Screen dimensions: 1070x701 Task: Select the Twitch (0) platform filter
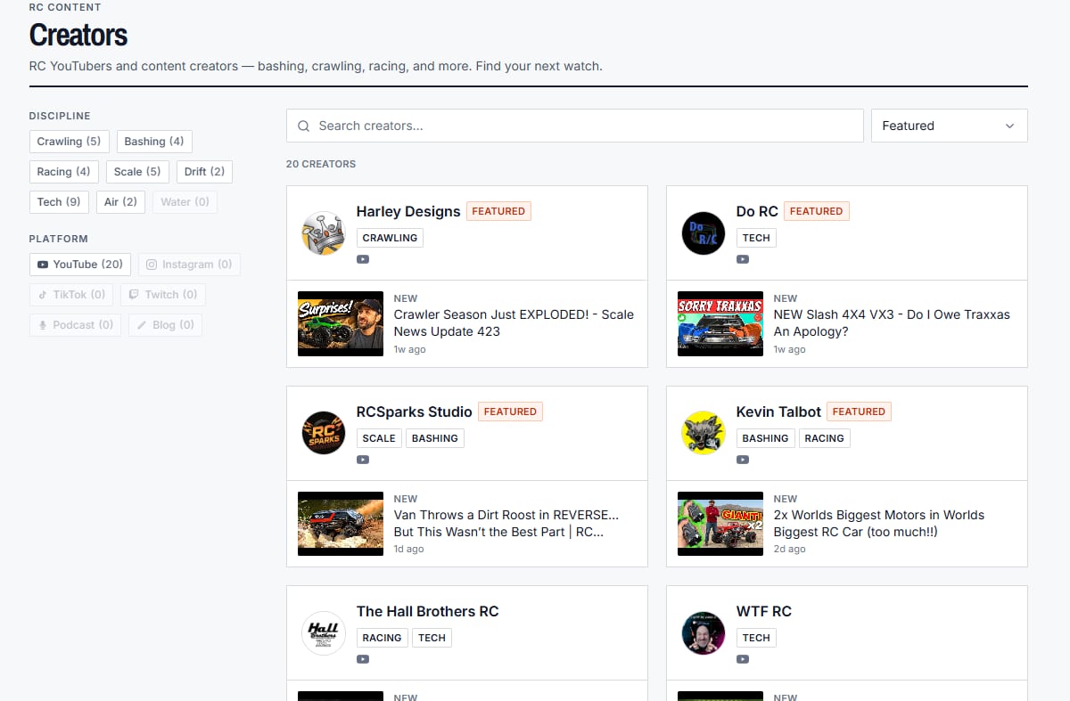click(163, 294)
